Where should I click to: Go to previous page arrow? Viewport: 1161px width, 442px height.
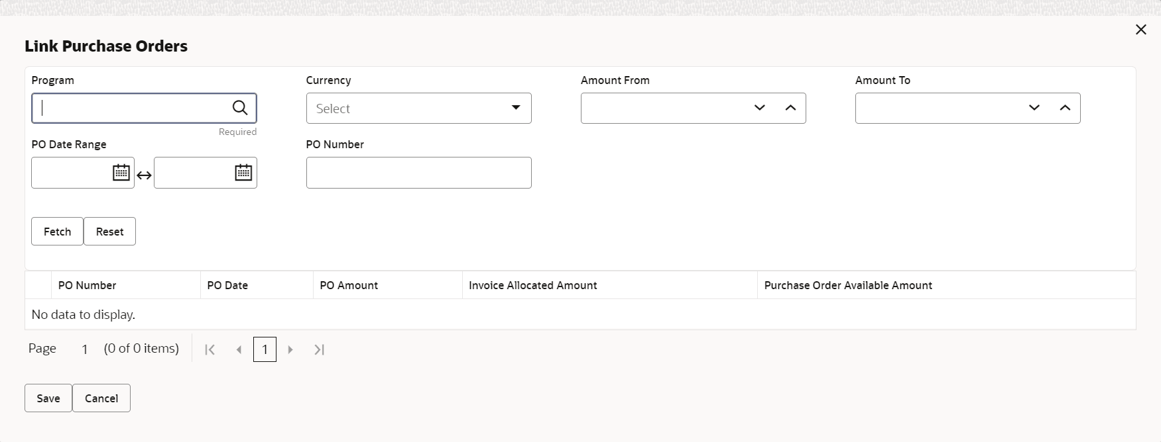click(x=239, y=349)
